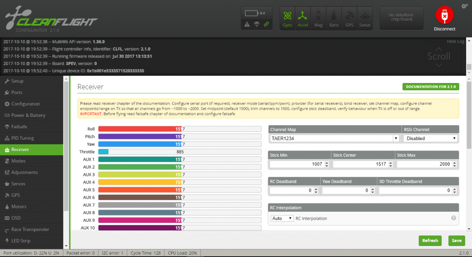Image resolution: width=472 pixels, height=257 pixels.
Task: Click the Refresh button
Action: click(x=430, y=240)
